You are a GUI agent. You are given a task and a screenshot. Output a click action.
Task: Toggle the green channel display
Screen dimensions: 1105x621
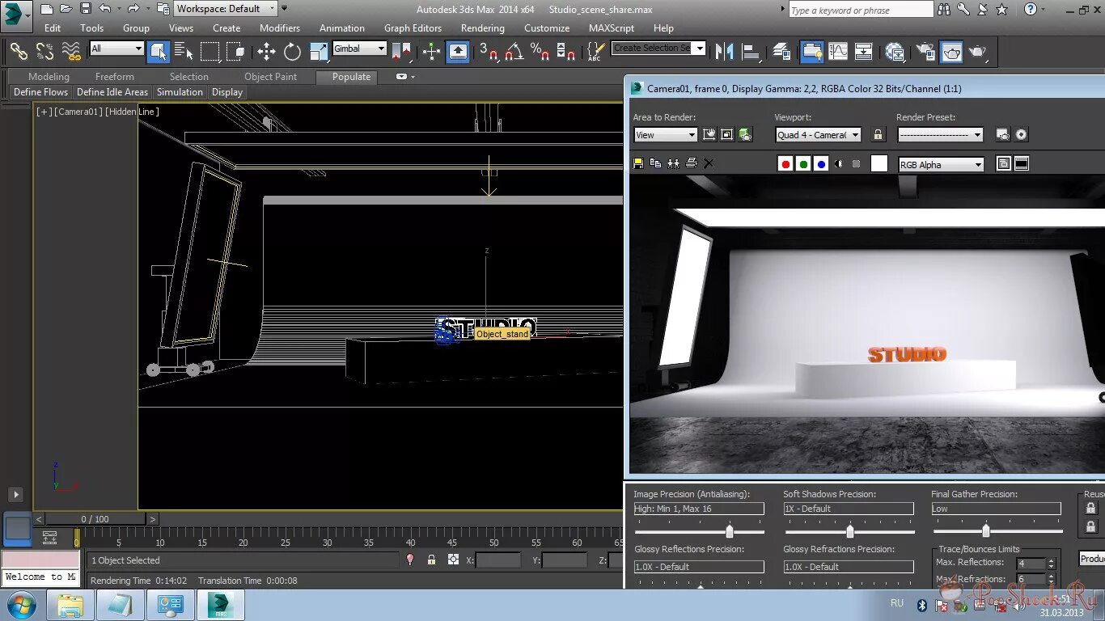click(803, 163)
